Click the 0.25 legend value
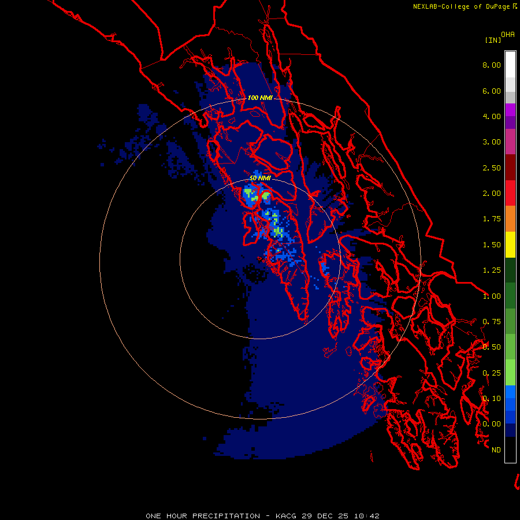This screenshot has height=520, width=520. [492, 373]
